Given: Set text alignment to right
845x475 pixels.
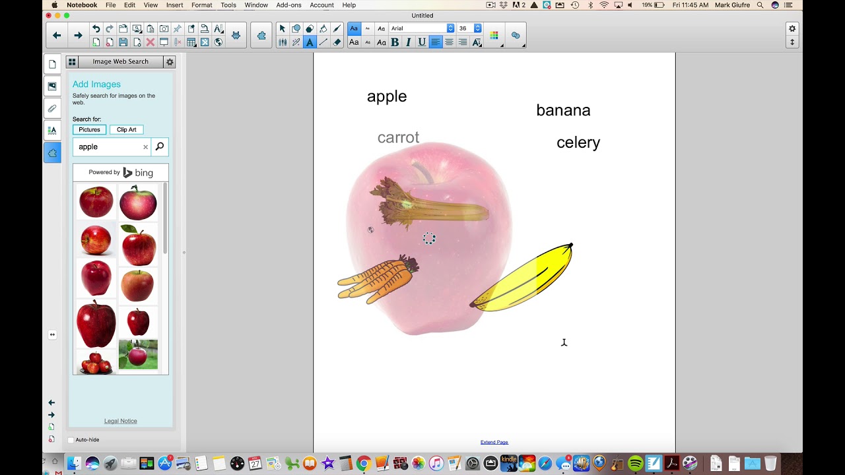Looking at the screenshot, I should tap(463, 42).
